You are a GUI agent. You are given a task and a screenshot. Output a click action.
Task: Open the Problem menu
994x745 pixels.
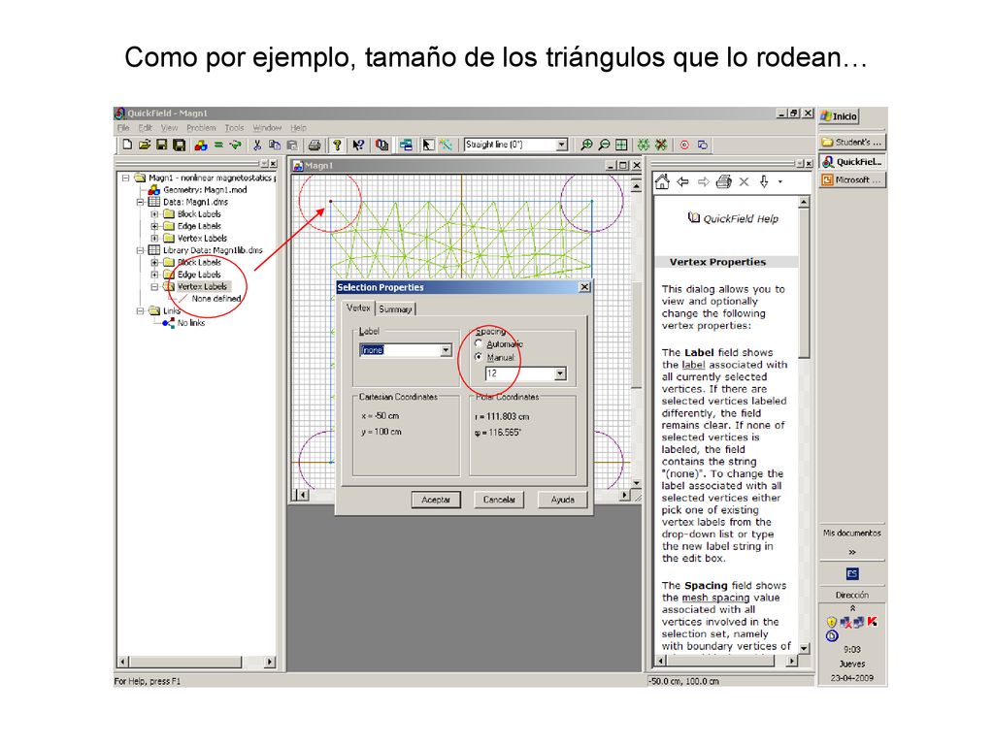201,127
